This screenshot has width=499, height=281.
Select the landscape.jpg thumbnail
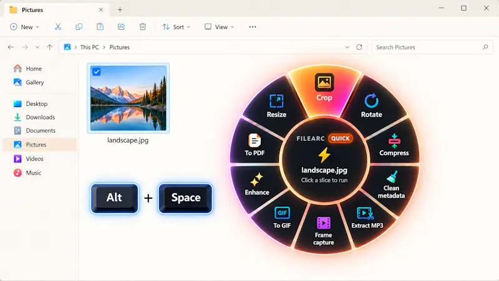tap(128, 98)
